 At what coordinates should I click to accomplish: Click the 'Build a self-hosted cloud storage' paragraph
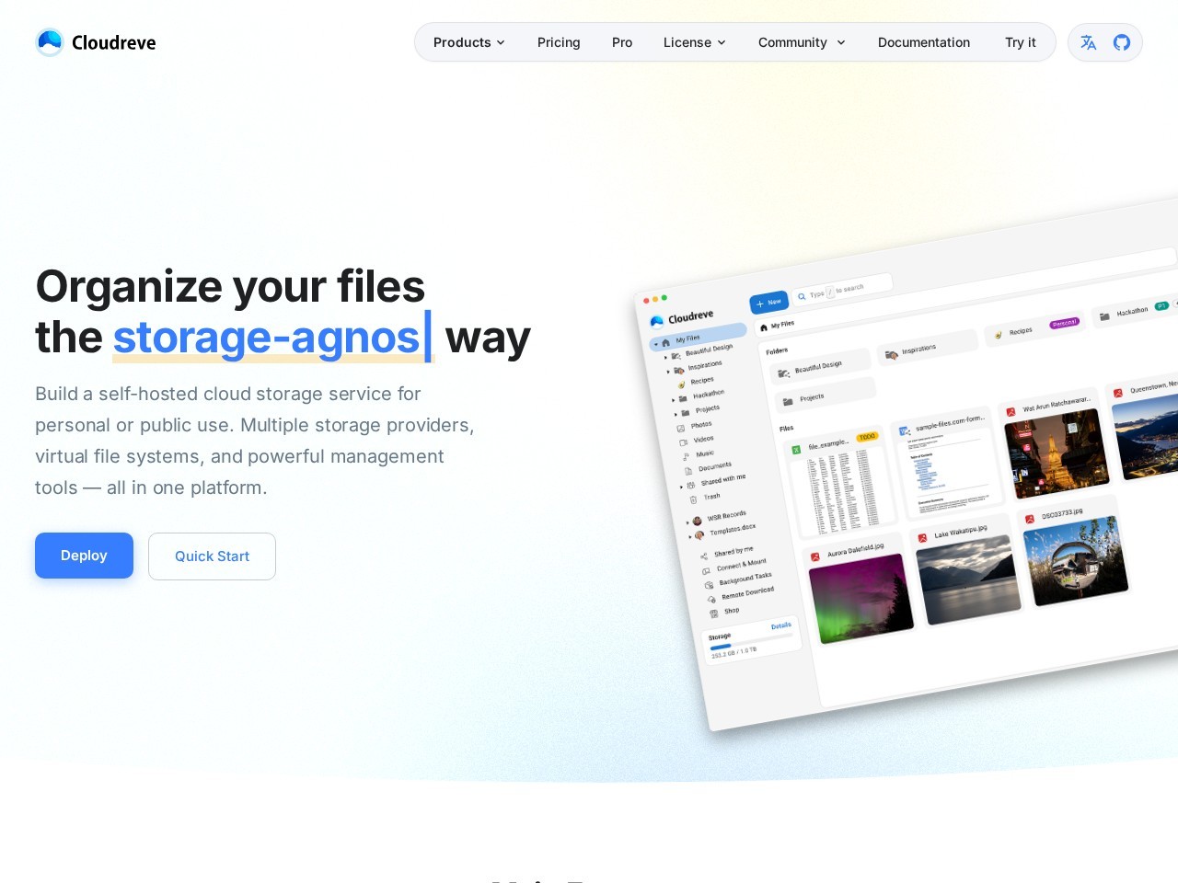(x=255, y=441)
